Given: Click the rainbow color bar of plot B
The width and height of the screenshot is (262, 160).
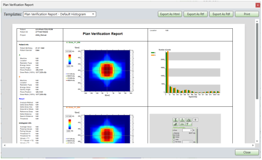Looking at the screenshot, I should click(70, 124).
